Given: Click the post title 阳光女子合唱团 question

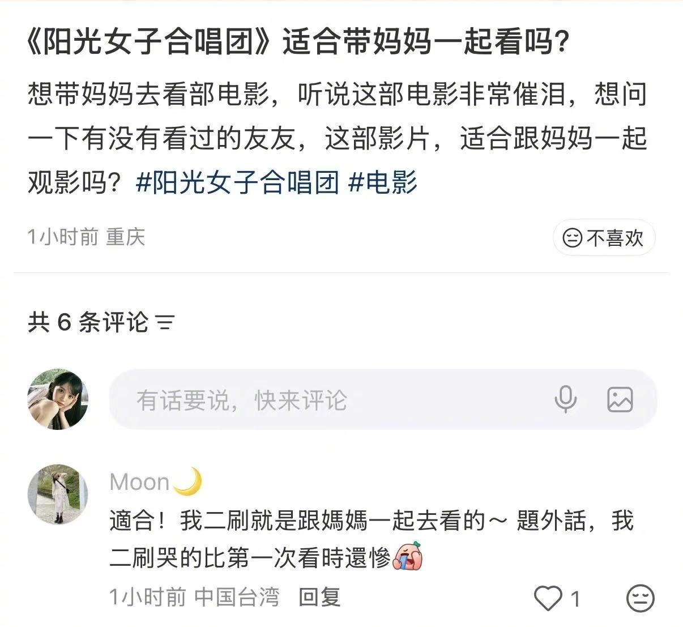Looking at the screenshot, I should click(x=298, y=42).
